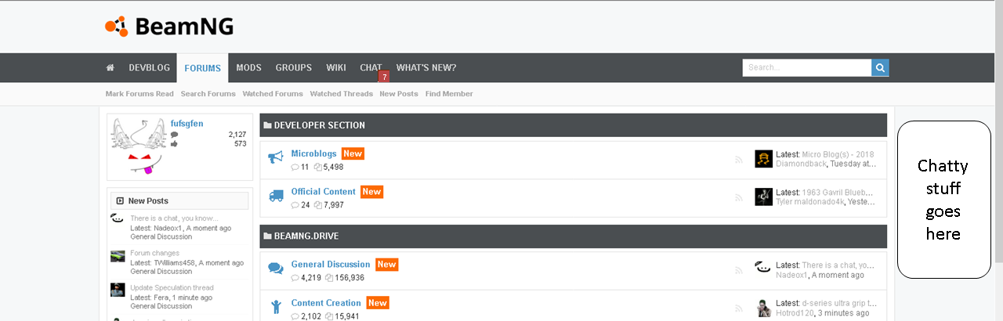Open 'Forum changes' sidebar thread
1003x321 pixels.
point(154,254)
